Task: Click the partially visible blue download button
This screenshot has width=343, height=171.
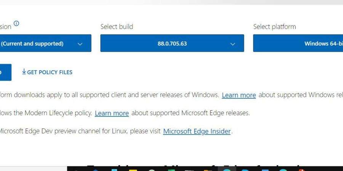Action: coord(6,72)
